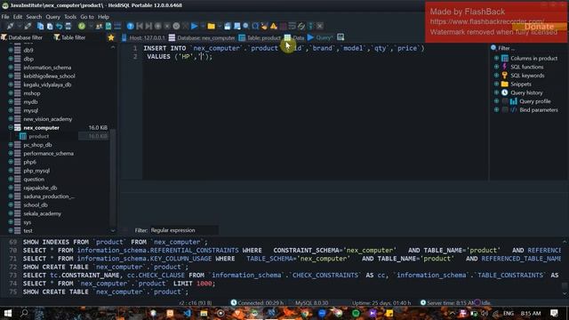Viewport: 569px width, 320px height.
Task: Switch to the Query tab
Action: tap(320, 37)
